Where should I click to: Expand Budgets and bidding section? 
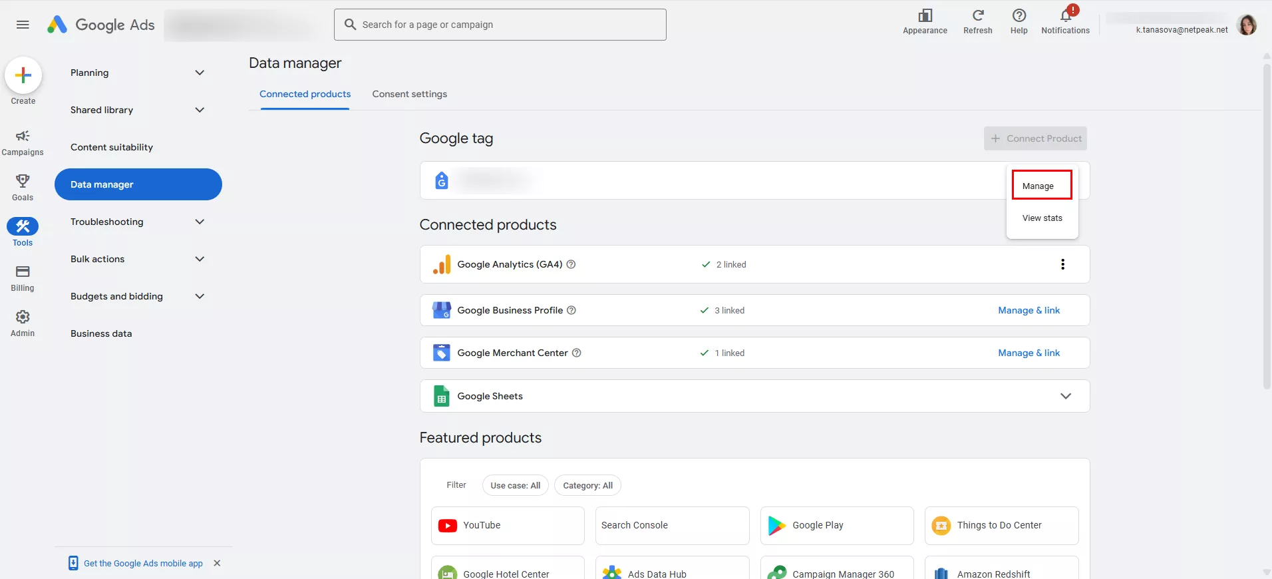(200, 296)
